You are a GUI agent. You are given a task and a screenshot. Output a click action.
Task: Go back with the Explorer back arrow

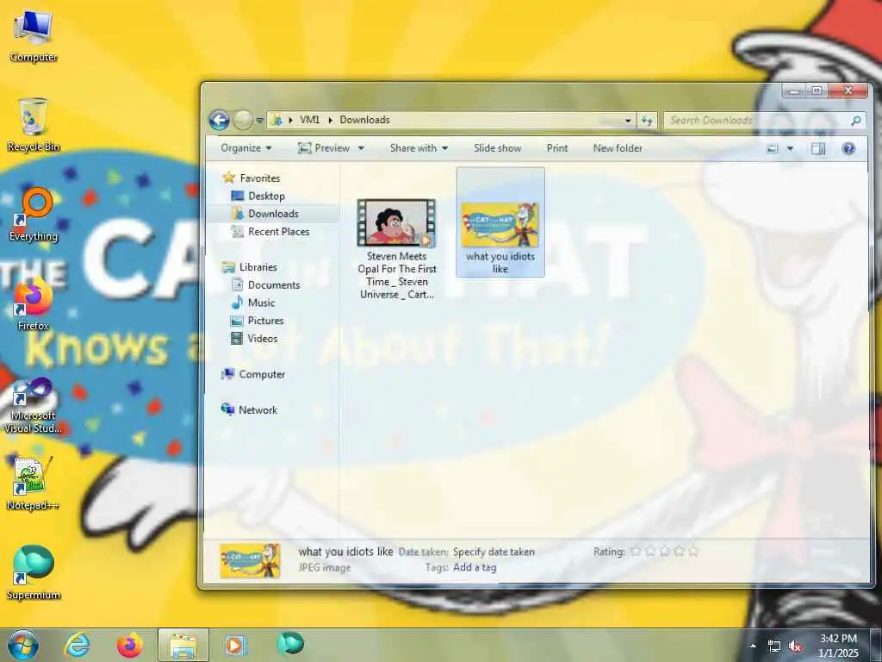click(219, 120)
